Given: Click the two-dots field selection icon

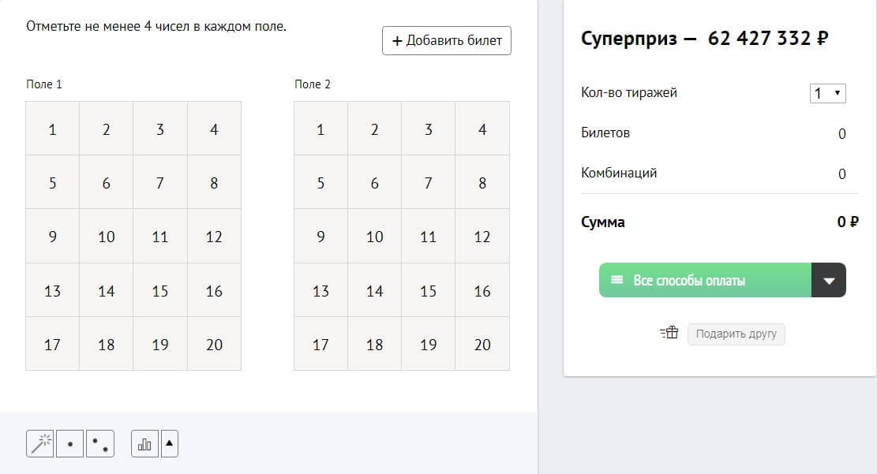Looking at the screenshot, I should [x=100, y=444].
